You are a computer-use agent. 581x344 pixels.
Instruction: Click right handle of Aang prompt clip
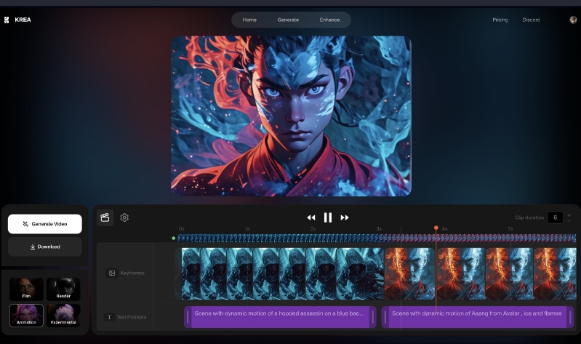point(570,317)
